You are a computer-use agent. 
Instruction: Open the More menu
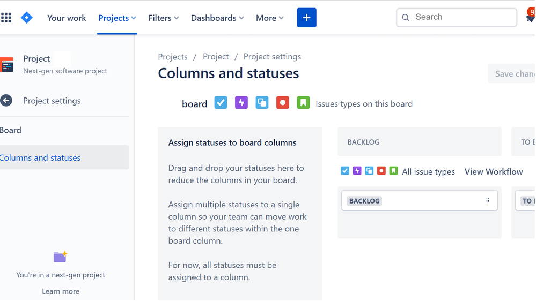tap(270, 18)
